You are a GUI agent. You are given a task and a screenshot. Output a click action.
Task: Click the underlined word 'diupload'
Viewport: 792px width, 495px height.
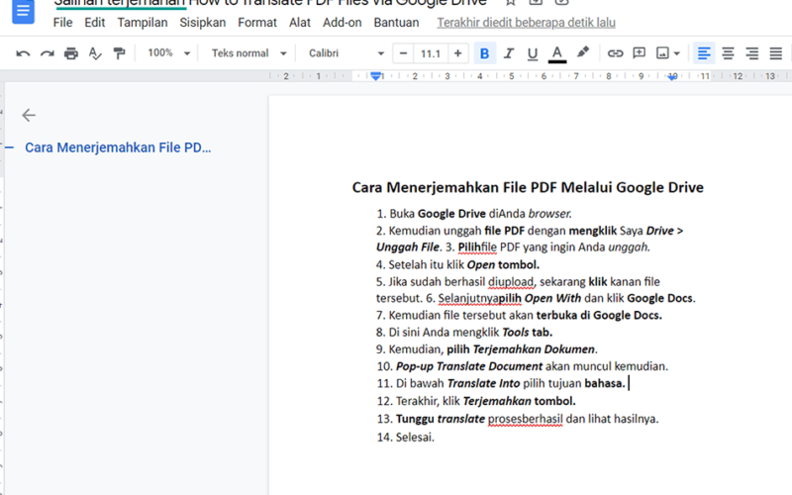coord(511,282)
